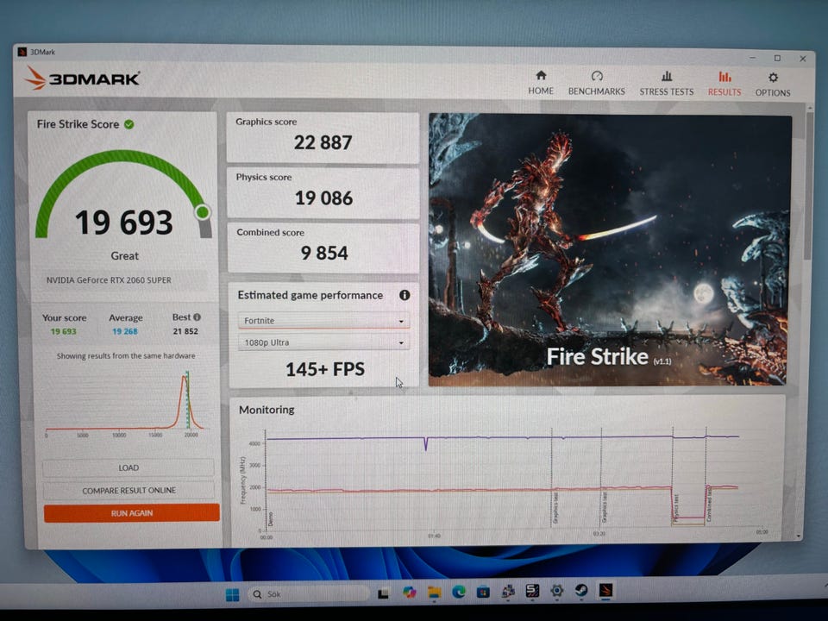Click the Fire Strike preview image
Viewport: 828px width, 621px height.
[609, 249]
